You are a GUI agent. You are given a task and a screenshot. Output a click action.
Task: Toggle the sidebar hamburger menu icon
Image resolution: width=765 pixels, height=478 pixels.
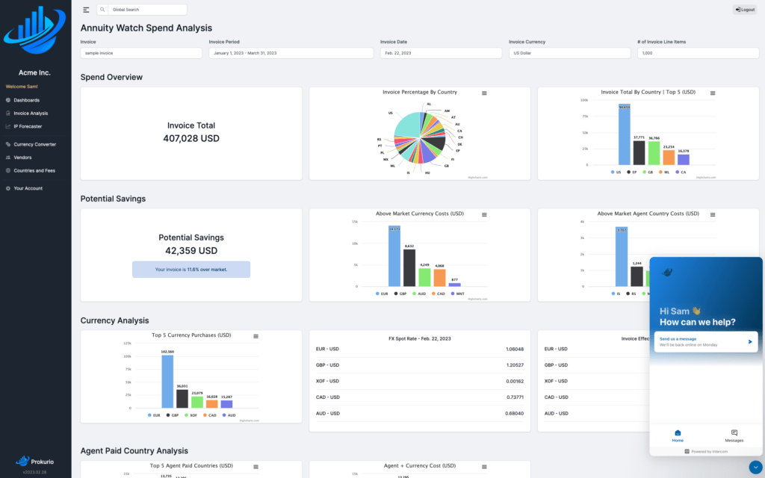tap(86, 10)
